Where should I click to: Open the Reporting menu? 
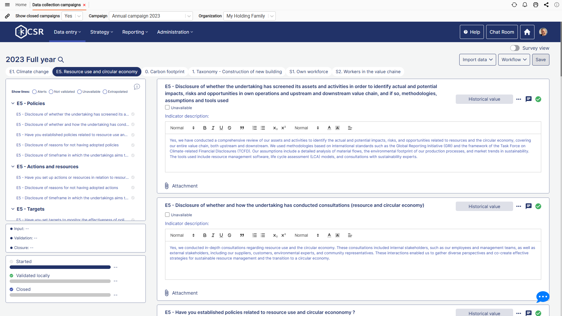(x=135, y=32)
